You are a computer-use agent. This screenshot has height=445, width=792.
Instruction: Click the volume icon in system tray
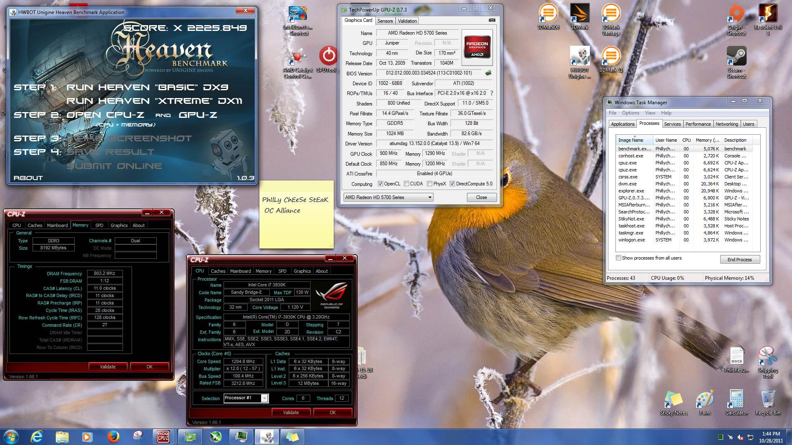click(740, 437)
